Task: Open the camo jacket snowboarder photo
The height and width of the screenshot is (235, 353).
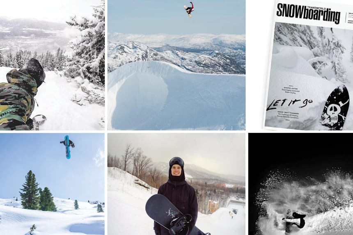Action: tap(52, 65)
